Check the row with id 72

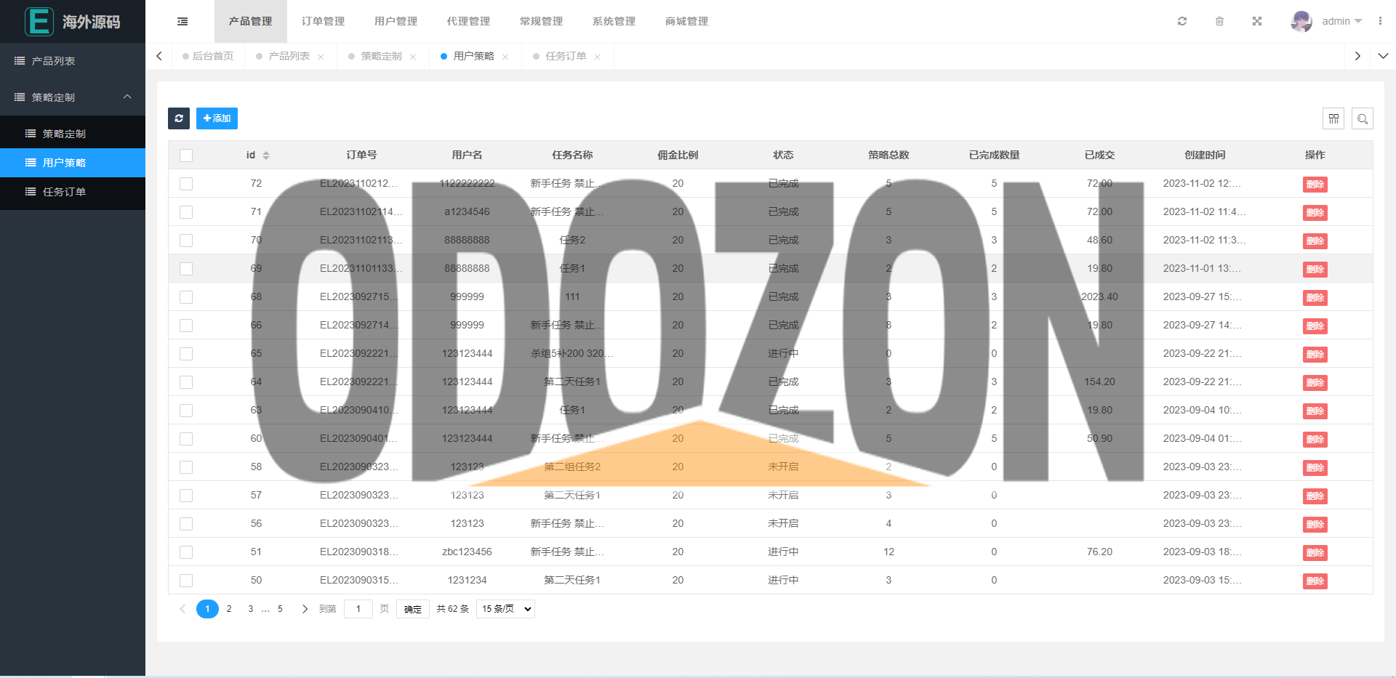[x=186, y=184]
